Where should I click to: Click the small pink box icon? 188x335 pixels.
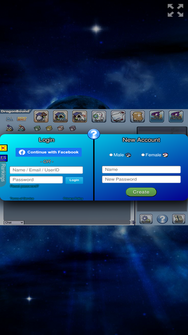click(61, 128)
